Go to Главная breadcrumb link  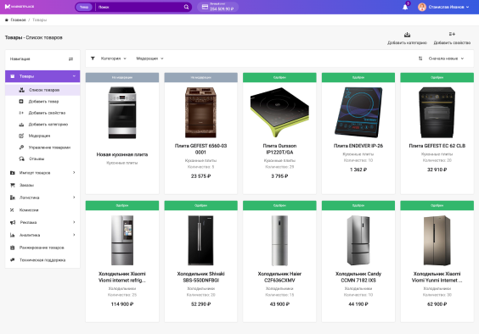18,19
